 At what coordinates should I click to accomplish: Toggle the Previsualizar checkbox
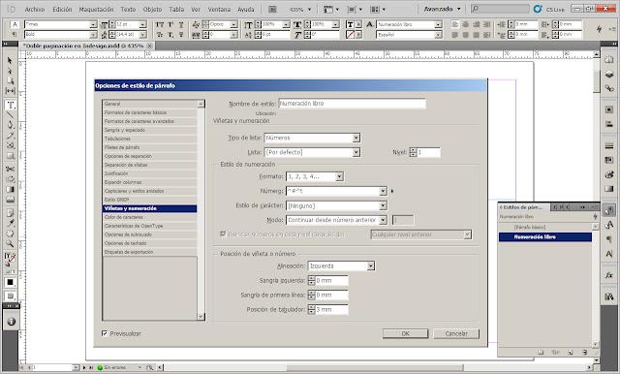(105, 333)
